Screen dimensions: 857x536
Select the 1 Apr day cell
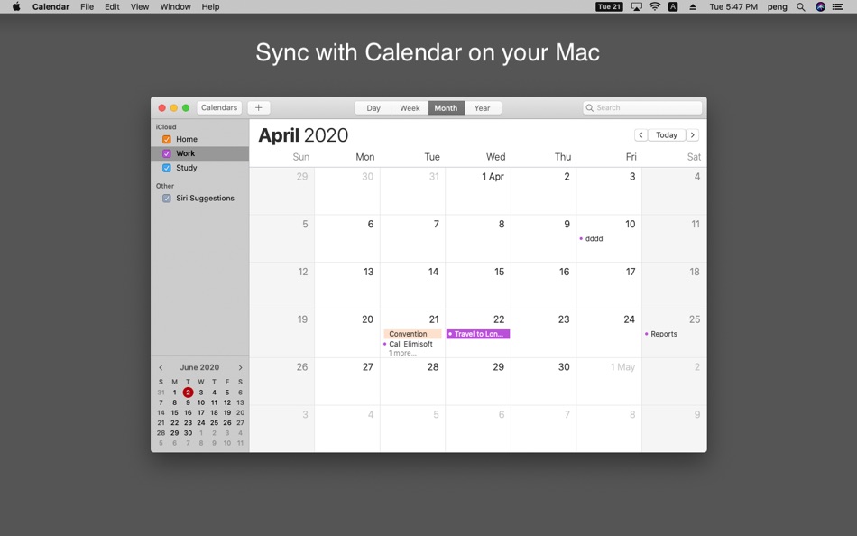click(478, 191)
